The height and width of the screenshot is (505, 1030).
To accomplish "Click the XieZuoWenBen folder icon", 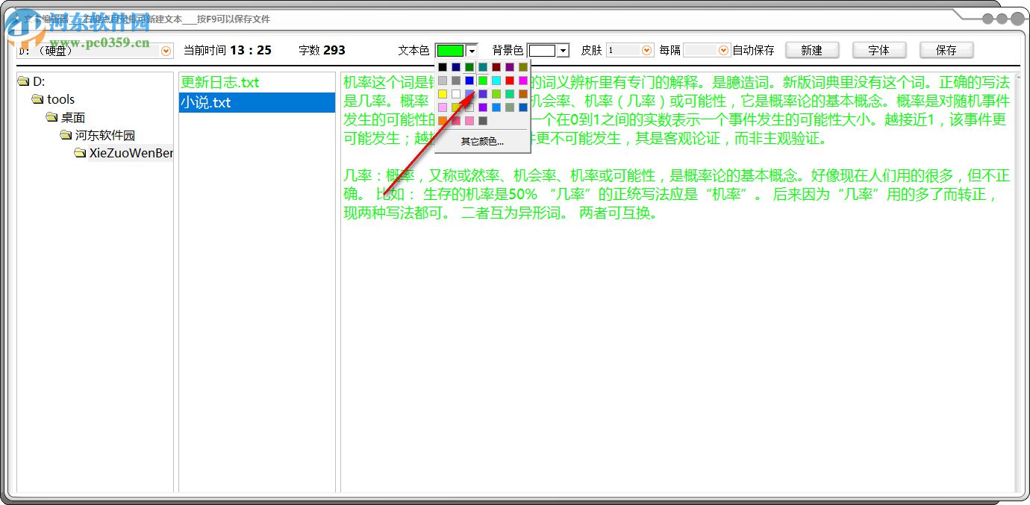I will click(80, 153).
